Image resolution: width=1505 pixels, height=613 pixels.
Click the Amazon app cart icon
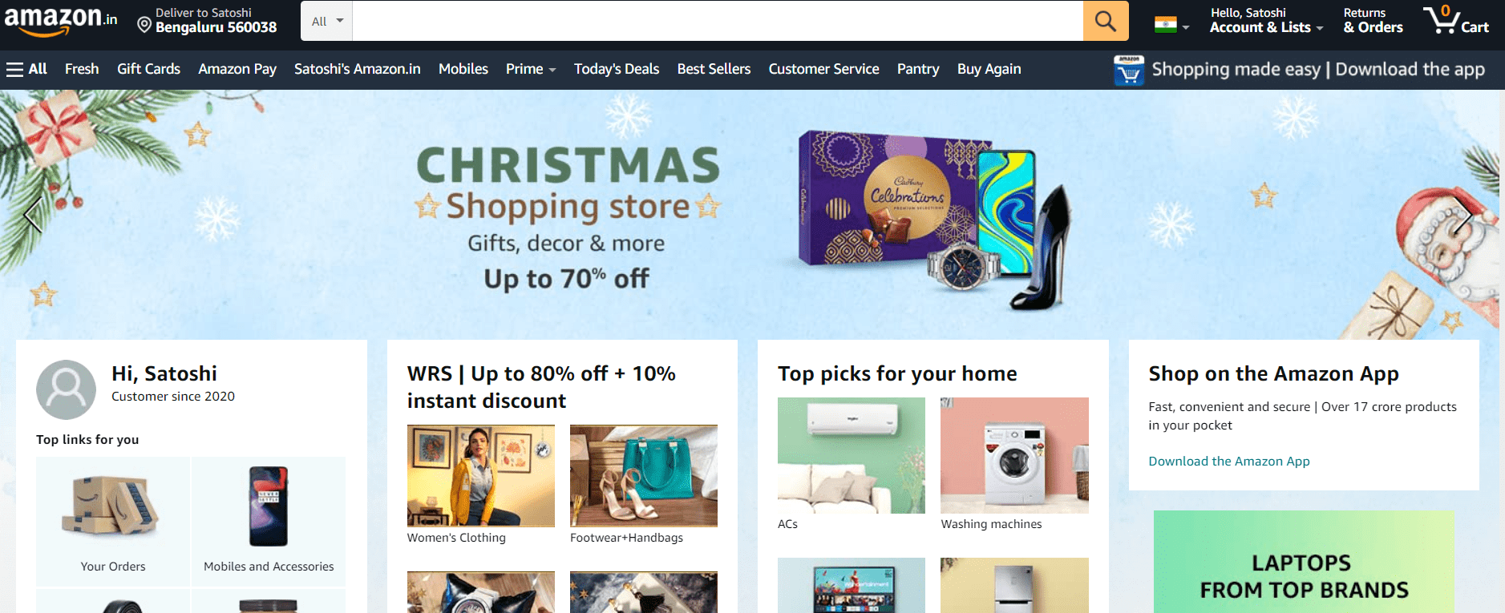point(1129,71)
